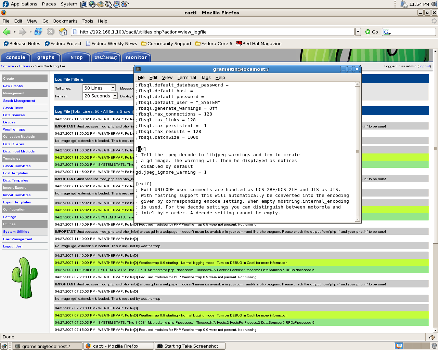Open Data Sources in sidebar
The height and width of the screenshot is (350, 438).
[14, 115]
